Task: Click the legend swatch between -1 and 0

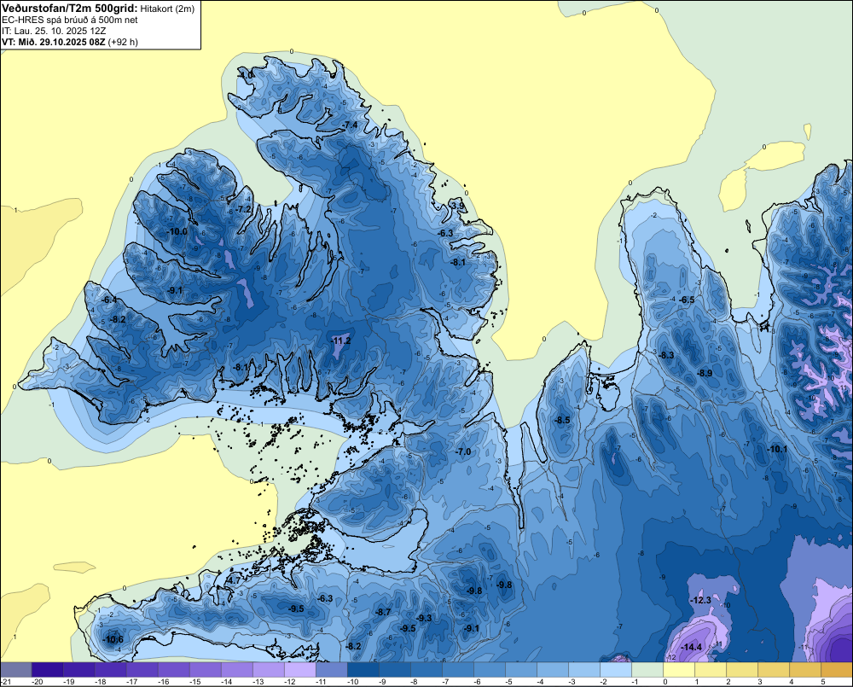Action: coord(647,670)
